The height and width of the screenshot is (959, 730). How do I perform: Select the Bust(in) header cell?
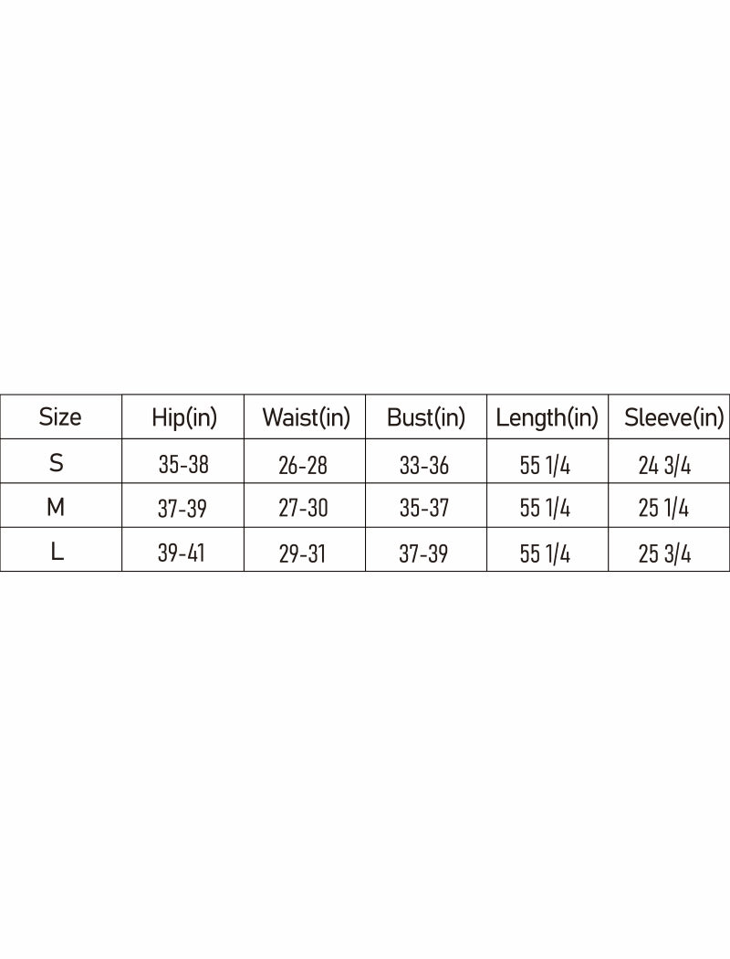(x=426, y=418)
